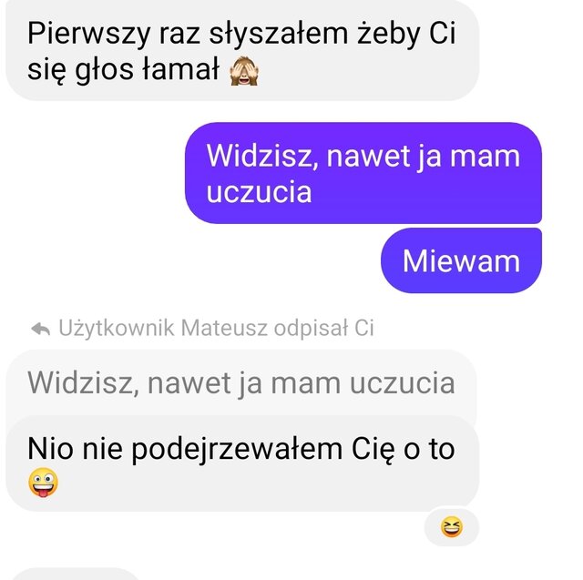The width and height of the screenshot is (583, 580).
Task: Click the word "Widzisz," in the purple bubble
Action: tap(262, 156)
